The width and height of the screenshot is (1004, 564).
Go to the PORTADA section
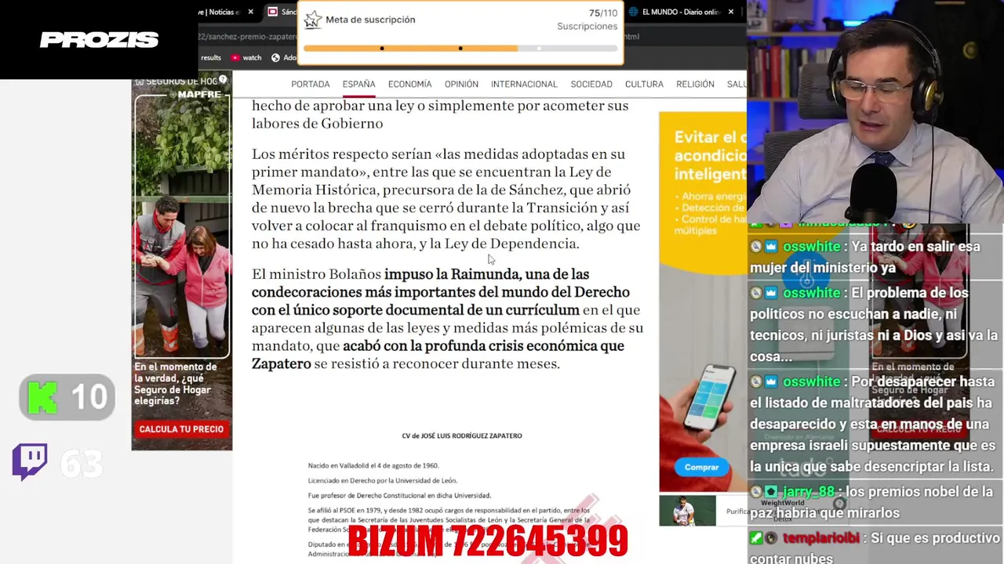(311, 84)
